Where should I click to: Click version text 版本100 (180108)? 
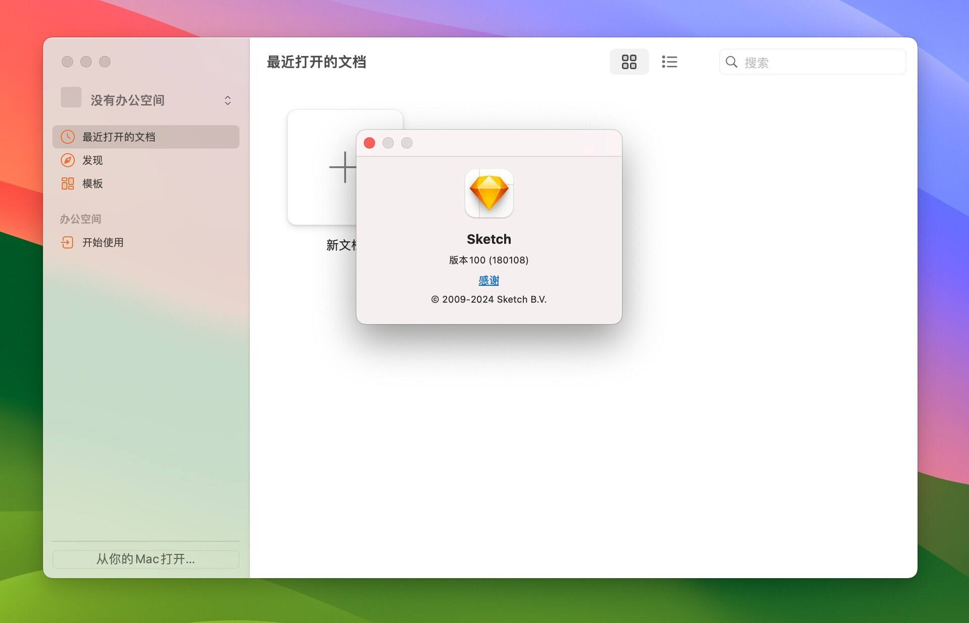tap(489, 260)
